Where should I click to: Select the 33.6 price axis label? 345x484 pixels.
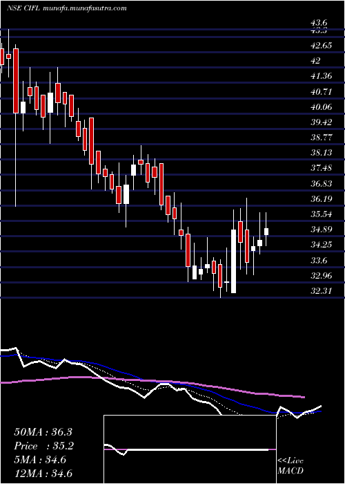(x=319, y=260)
